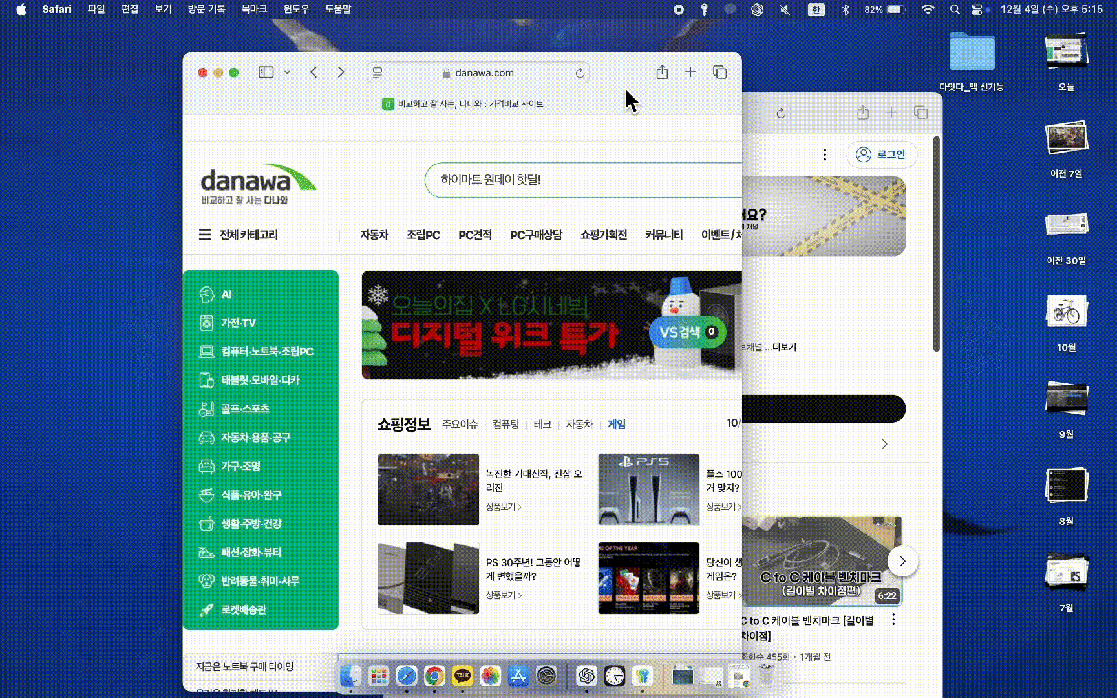
Task: Open 상품보기 under PS 30주년 article
Action: 504,595
